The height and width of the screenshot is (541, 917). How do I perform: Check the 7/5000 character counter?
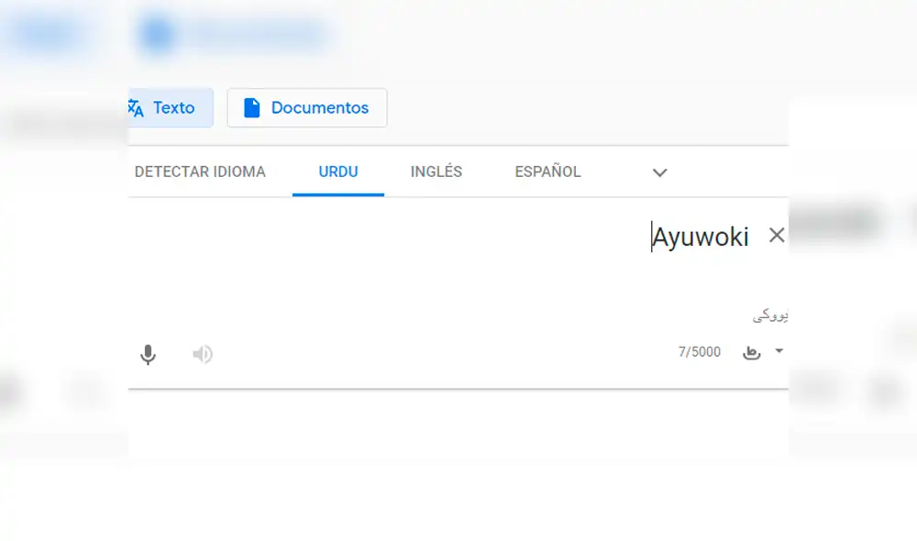tap(699, 351)
